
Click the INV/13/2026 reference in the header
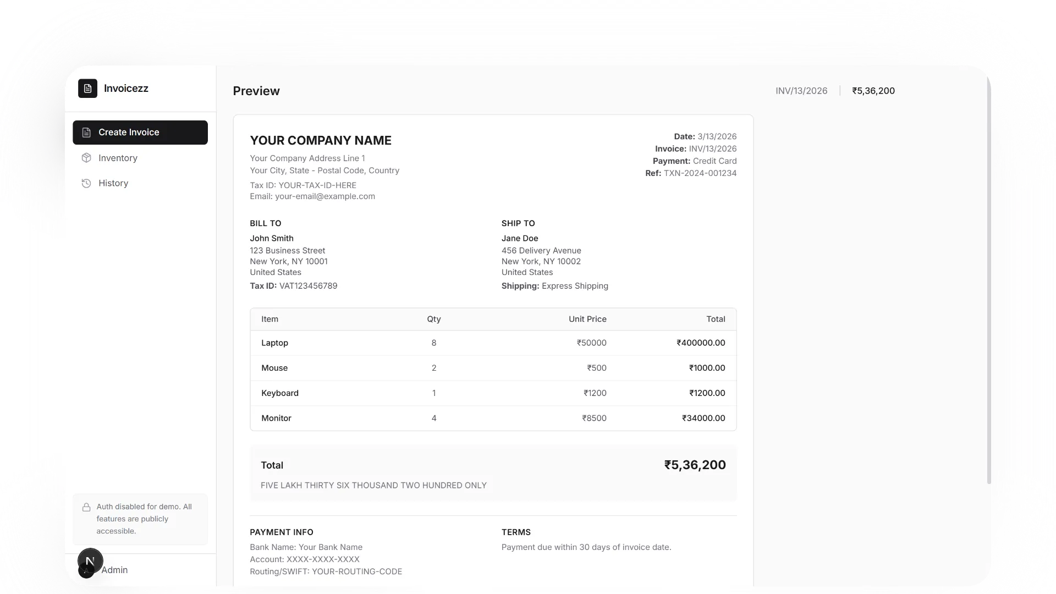tap(801, 91)
